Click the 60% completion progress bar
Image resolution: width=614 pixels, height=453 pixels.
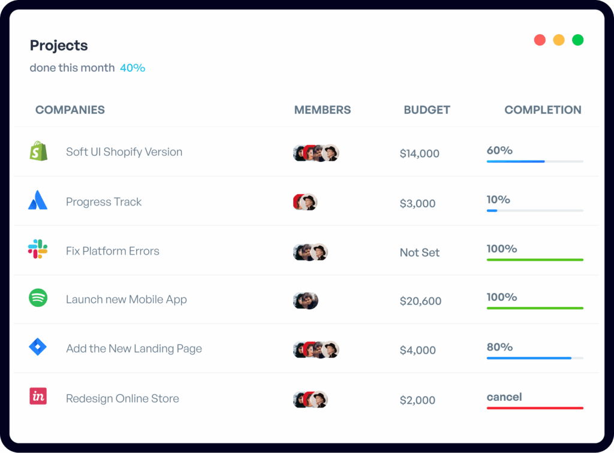coord(535,161)
